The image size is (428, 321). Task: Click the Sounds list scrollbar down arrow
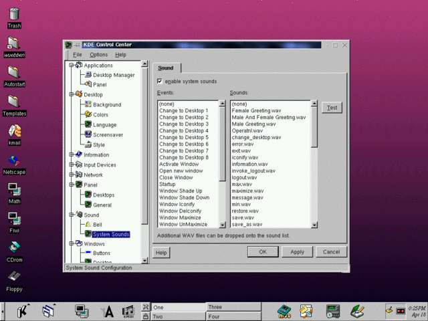314,225
